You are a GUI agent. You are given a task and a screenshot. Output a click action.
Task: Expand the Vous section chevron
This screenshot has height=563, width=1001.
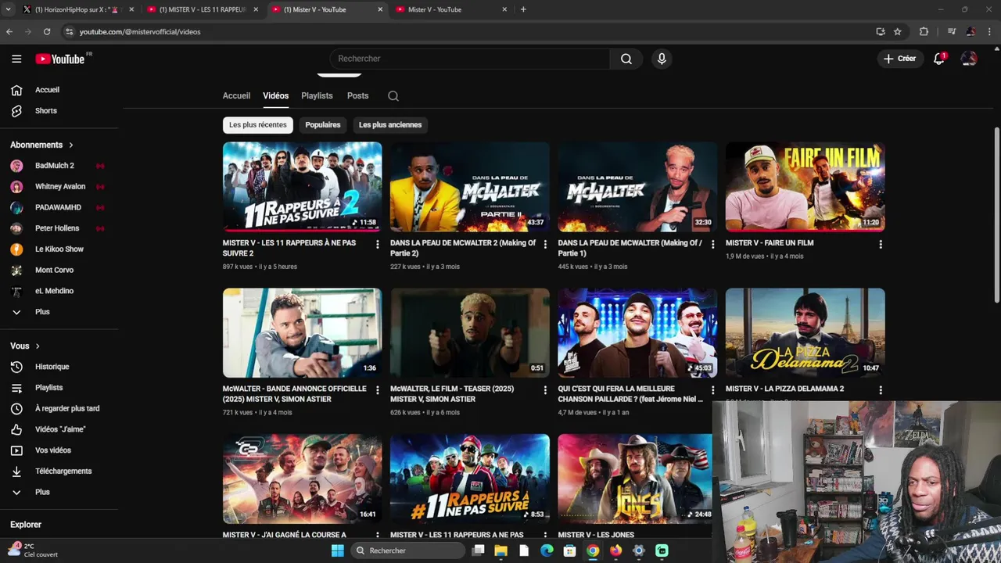point(38,346)
